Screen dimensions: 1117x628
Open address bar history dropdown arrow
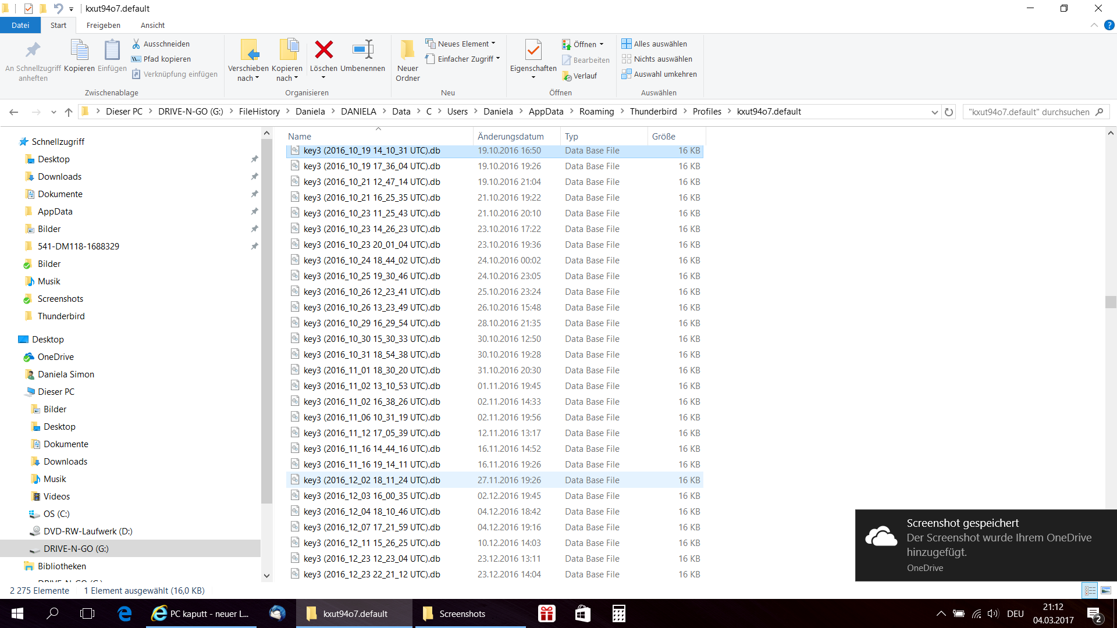[x=934, y=112]
